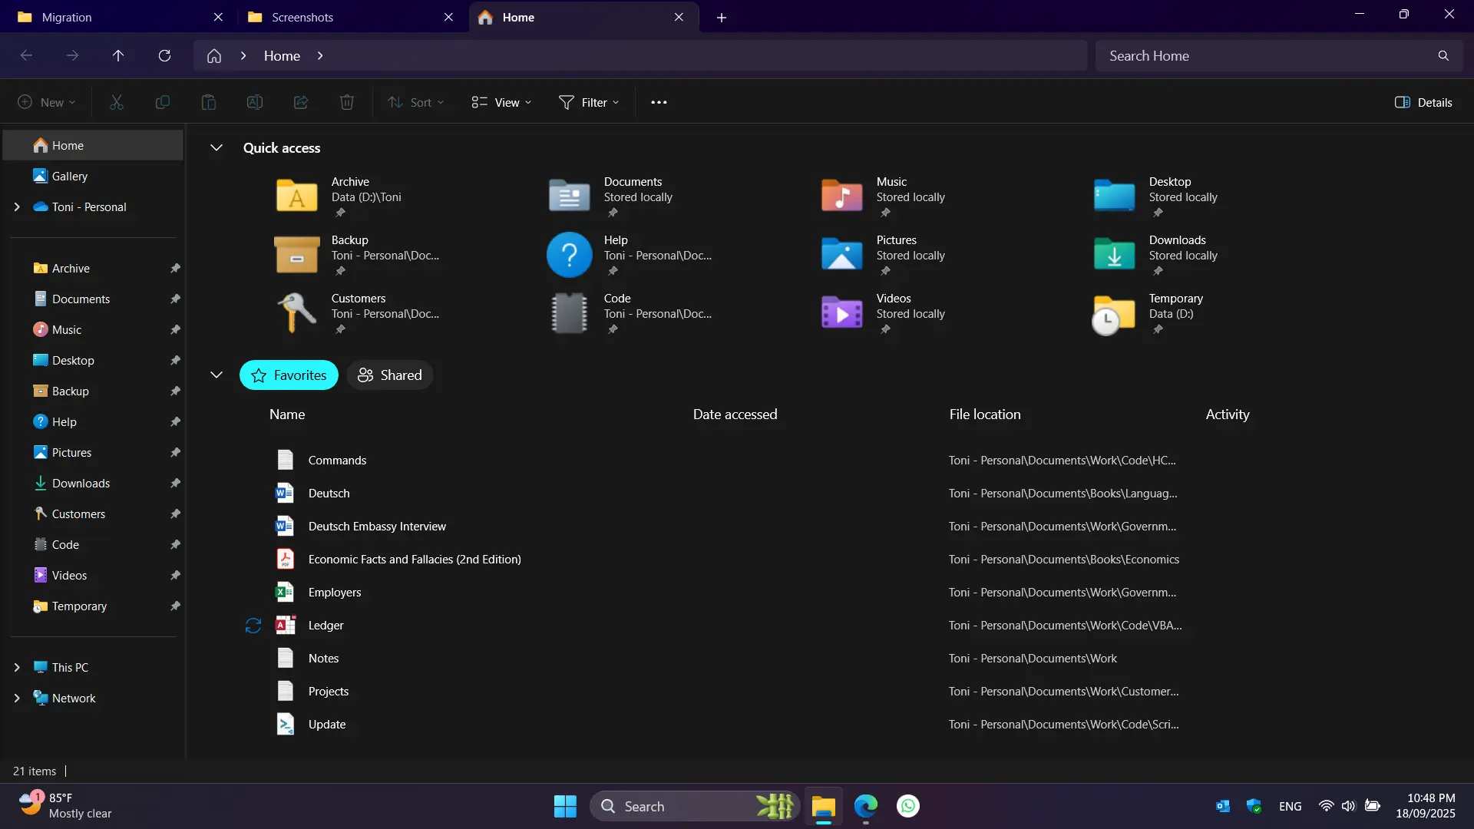
Task: Expand This PC in the sidebar
Action: (x=17, y=667)
